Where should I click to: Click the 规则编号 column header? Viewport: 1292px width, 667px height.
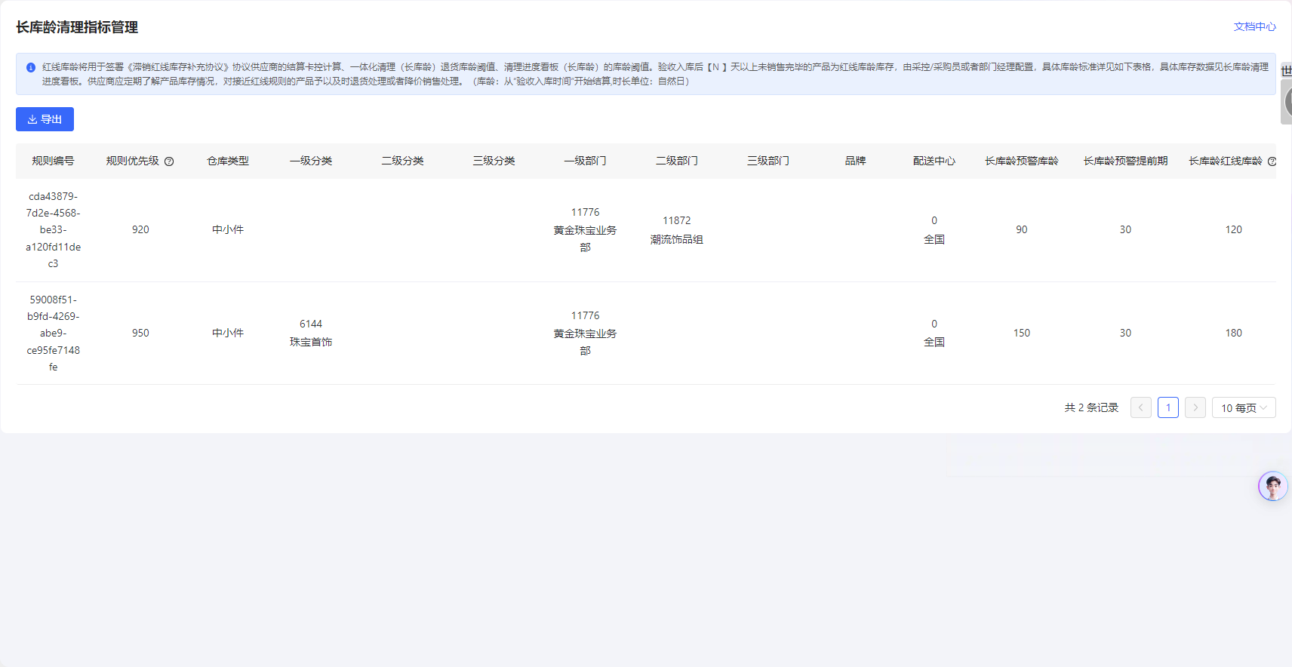click(x=53, y=161)
